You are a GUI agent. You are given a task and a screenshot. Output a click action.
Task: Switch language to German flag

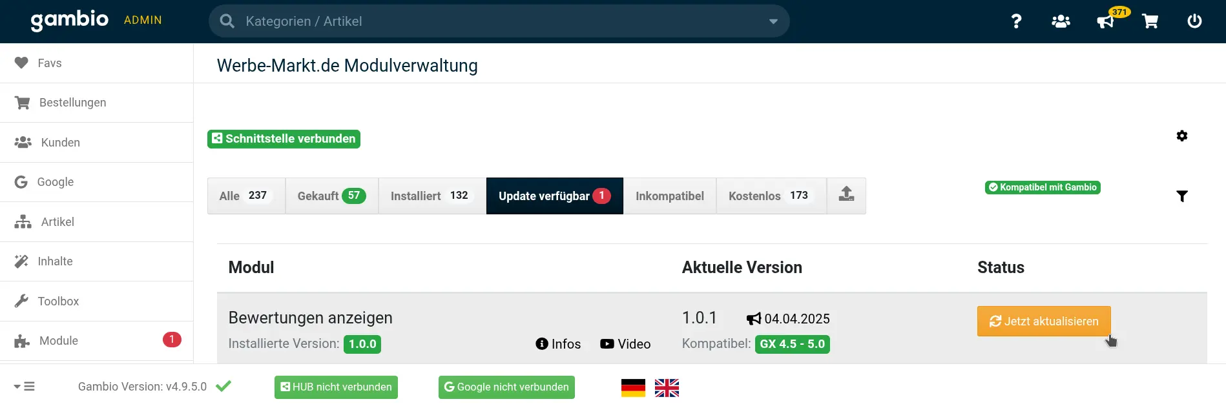633,387
